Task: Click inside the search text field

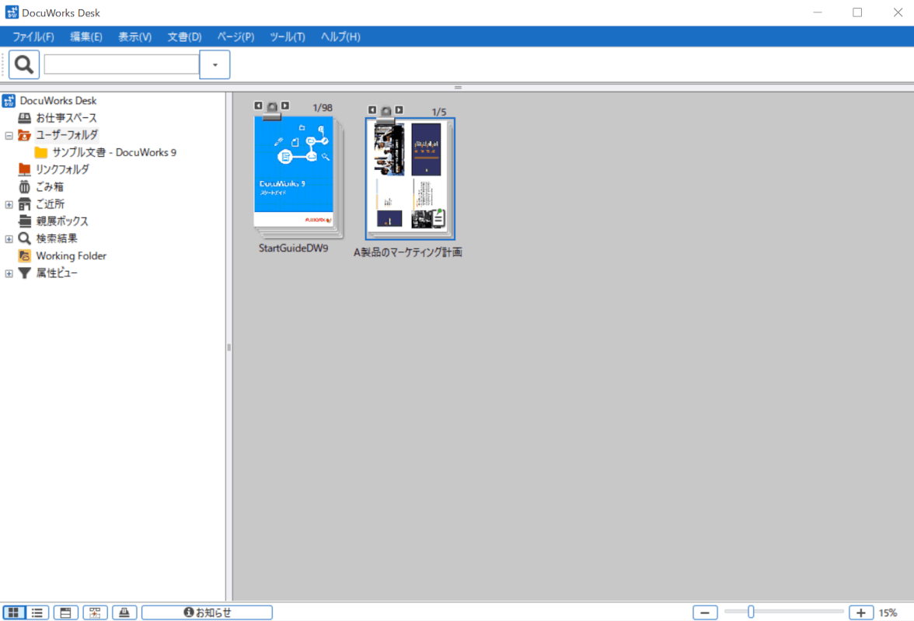Action: point(121,64)
